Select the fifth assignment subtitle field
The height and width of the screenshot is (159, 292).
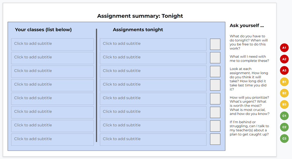153,99
